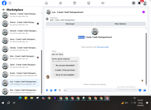The image size is (151, 110).
Task: Click the back arrow beside Marketplace
Action: pyautogui.click(x=4, y=10)
